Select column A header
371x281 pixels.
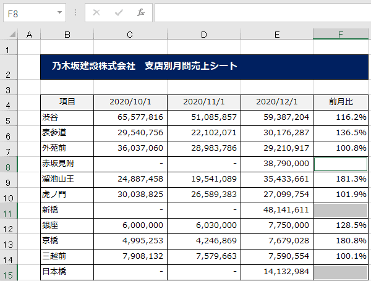coord(29,34)
